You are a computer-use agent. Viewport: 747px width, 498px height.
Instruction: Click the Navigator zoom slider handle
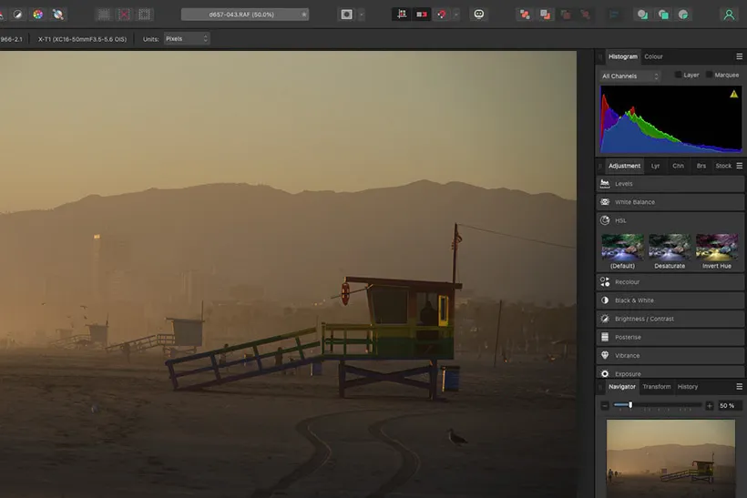pyautogui.click(x=630, y=405)
